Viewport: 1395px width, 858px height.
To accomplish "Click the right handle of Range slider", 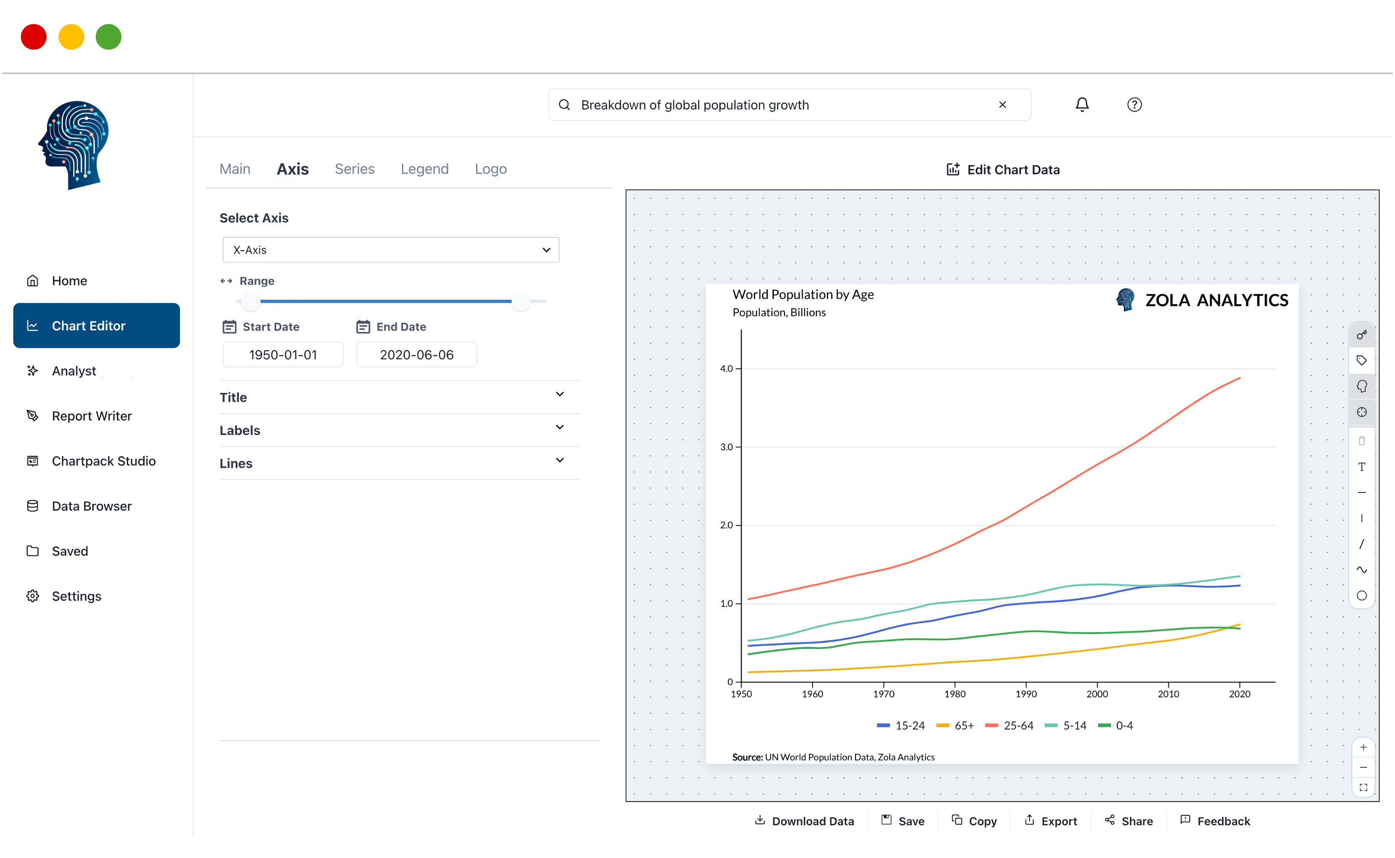I will click(520, 301).
